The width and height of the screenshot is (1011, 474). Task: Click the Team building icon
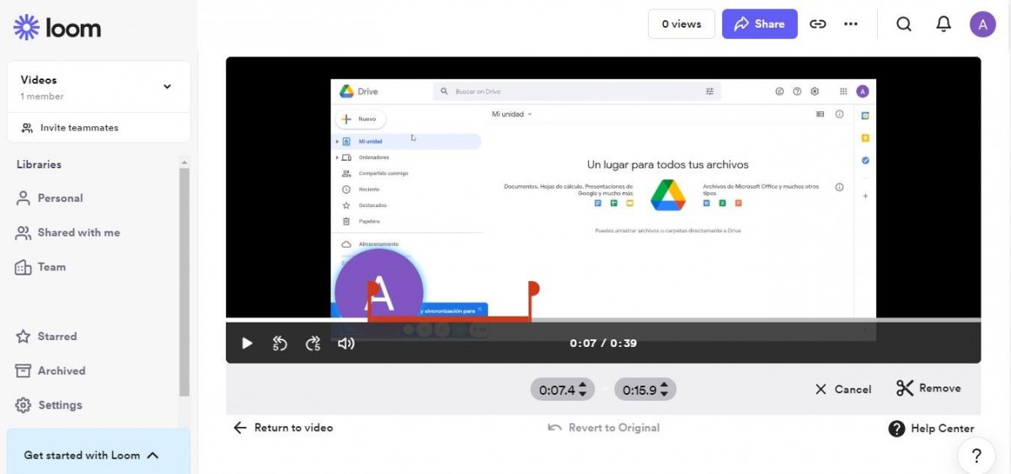[23, 267]
